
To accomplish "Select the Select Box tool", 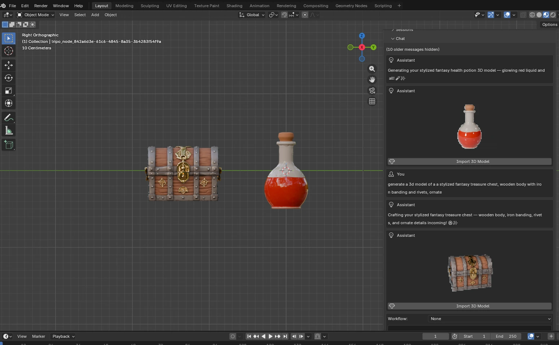I will pos(9,38).
